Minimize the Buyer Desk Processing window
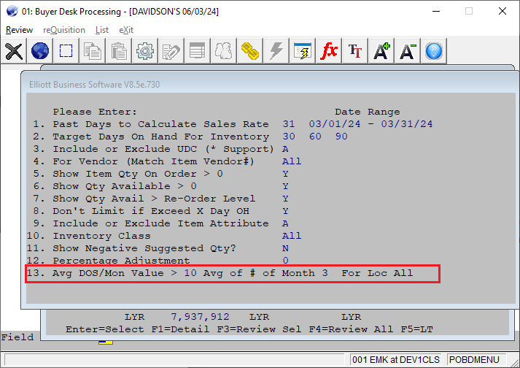The image size is (520, 368). (x=436, y=11)
